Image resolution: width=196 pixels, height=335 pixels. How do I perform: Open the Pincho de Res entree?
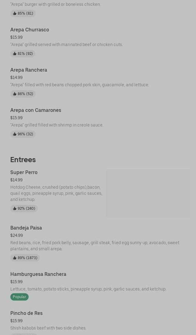pos(26,313)
